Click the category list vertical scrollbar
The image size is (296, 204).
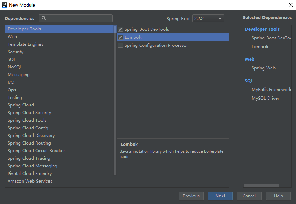[x=115, y=100]
